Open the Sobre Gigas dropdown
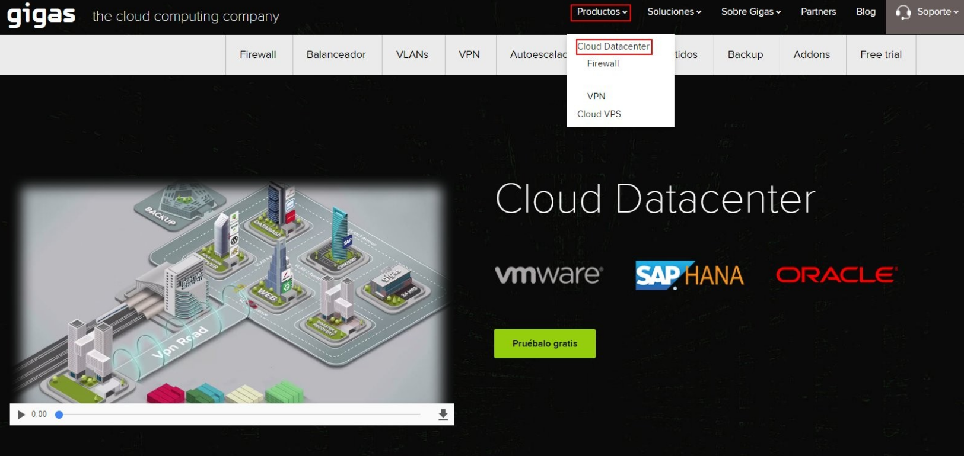The image size is (964, 456). click(x=750, y=12)
